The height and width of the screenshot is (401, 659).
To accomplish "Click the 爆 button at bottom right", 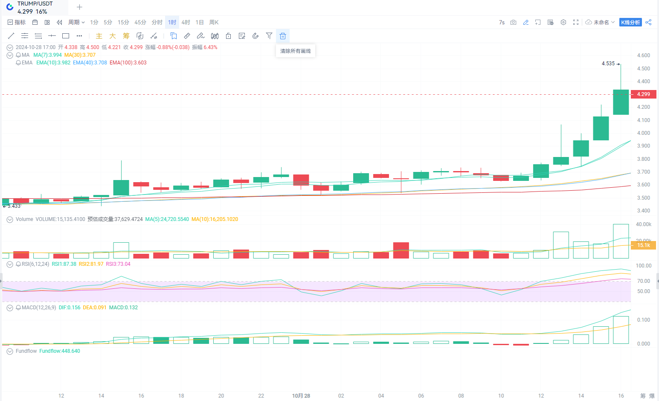I will 652,396.
